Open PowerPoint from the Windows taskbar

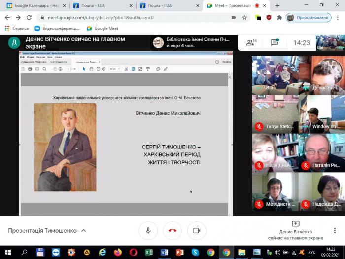(x=179, y=252)
